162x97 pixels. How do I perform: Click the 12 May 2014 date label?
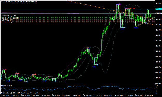coord(25,95)
